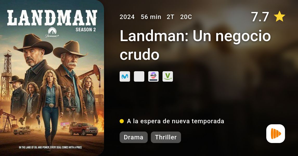This screenshot has width=298, height=156.
Task: Click the 7.7 rating score
Action: click(260, 17)
